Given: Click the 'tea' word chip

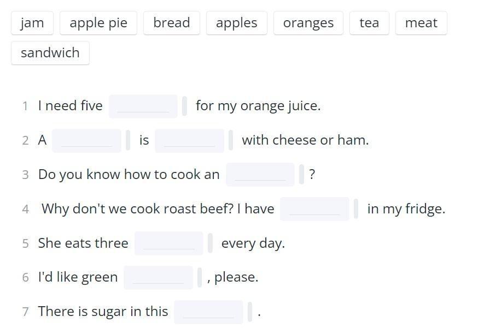Looking at the screenshot, I should pos(369,23).
